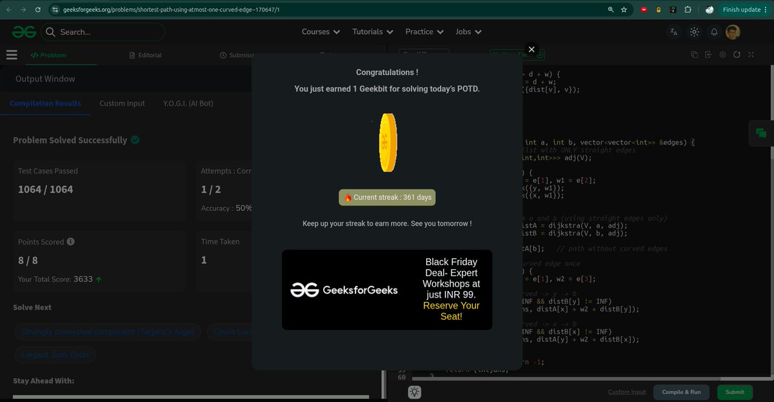774x402 pixels.
Task: Bookmark this page with the star icon
Action: pos(624,10)
